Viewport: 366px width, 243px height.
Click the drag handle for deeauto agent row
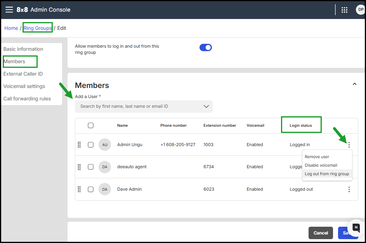pyautogui.click(x=79, y=167)
